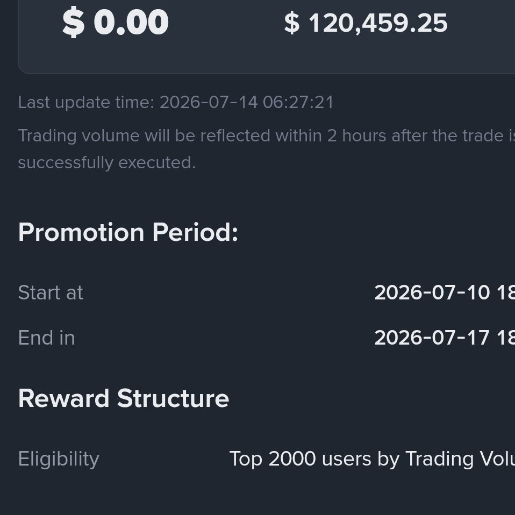The width and height of the screenshot is (515, 515).
Task: Select the Last update time label
Action: click(x=87, y=103)
